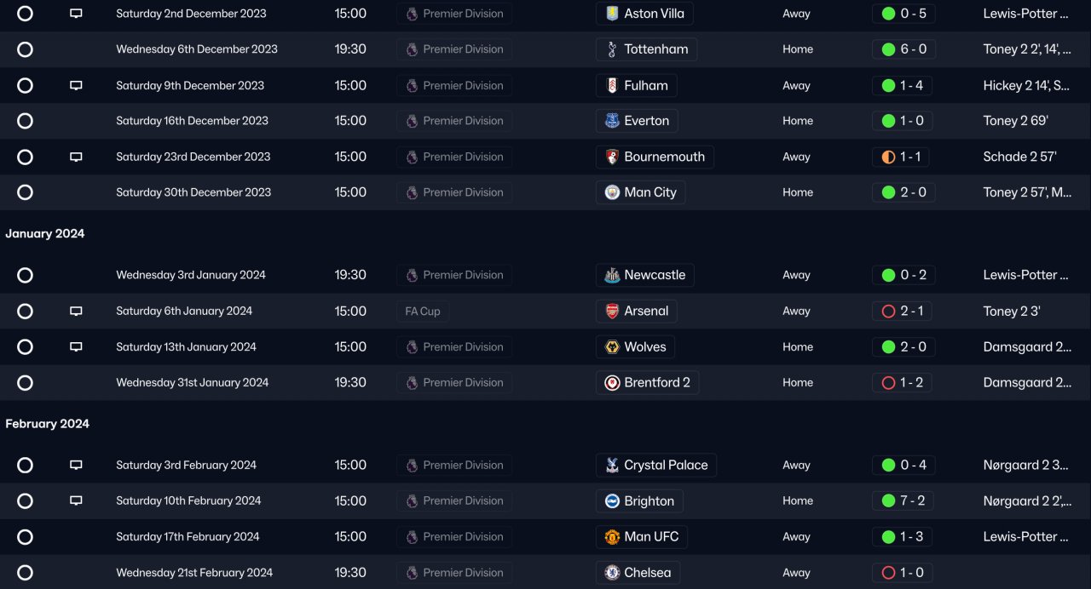Collapse the January 2024 month header

point(45,233)
